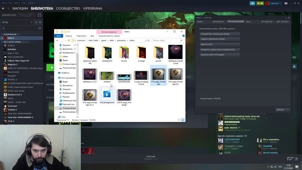Screen dimensions: 302x170
Task: Select the ti_logo_frontpage_loop video file
Action: pyautogui.click(x=141, y=78)
